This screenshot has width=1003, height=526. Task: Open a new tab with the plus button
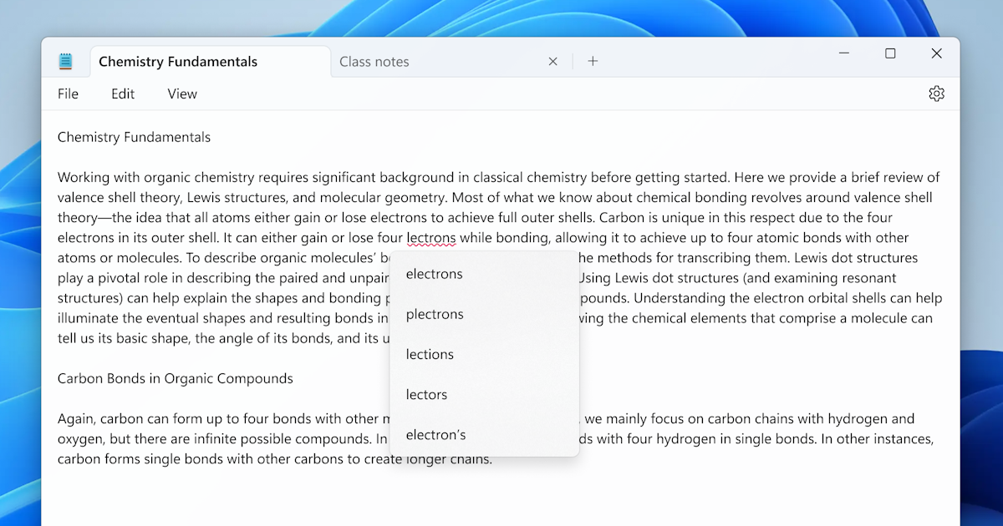point(593,61)
